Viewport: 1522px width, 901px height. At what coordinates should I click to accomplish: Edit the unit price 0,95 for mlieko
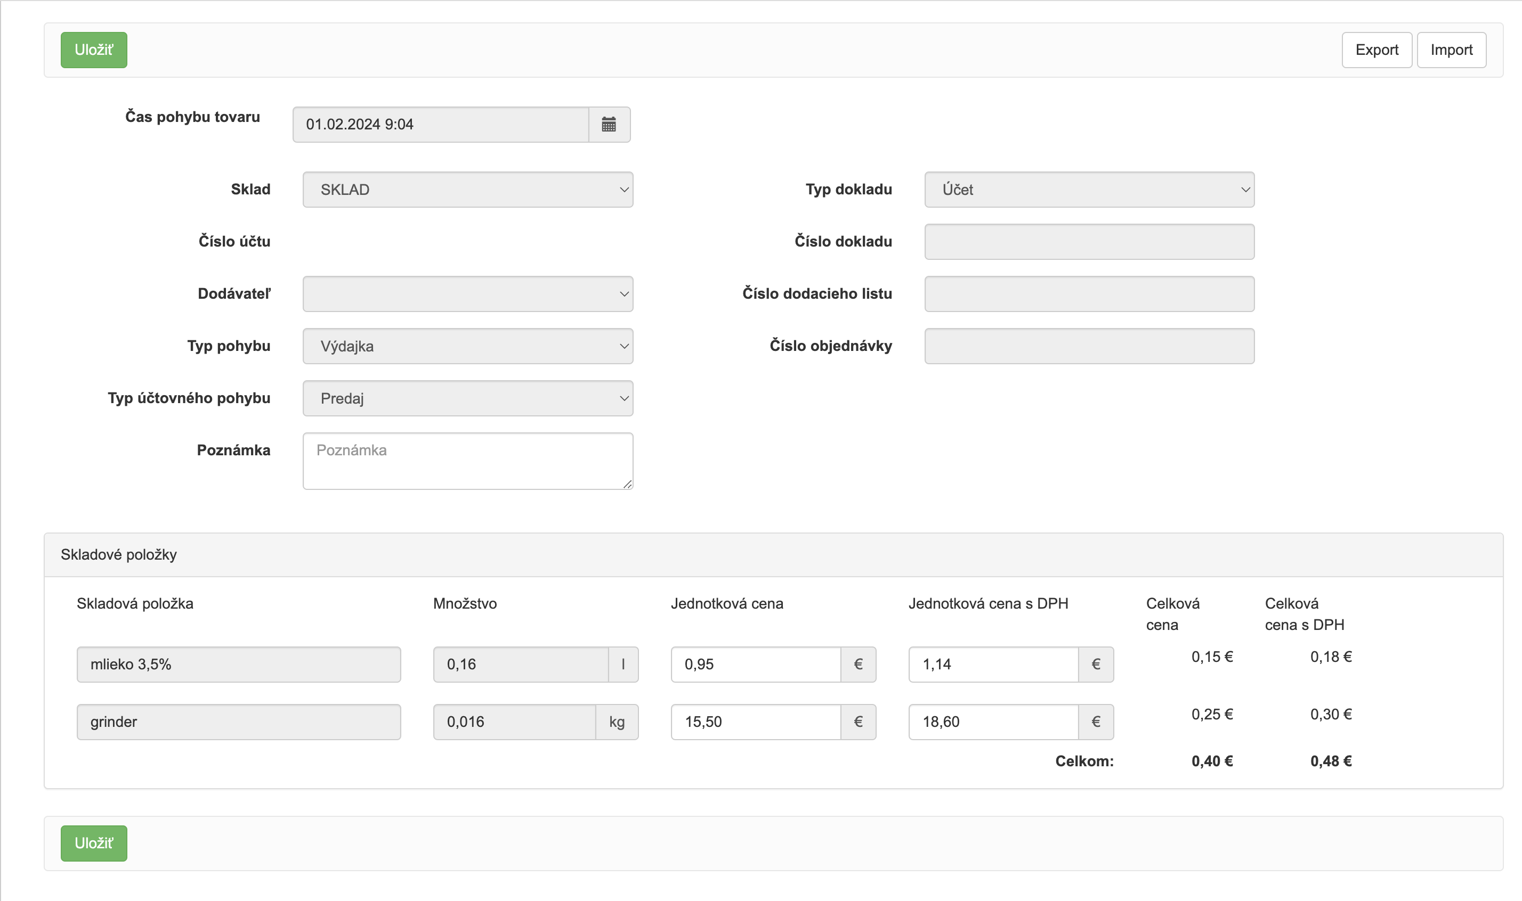(x=755, y=664)
